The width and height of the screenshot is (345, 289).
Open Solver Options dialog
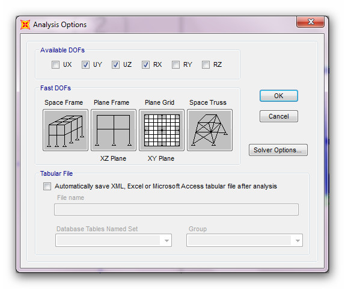[278, 150]
